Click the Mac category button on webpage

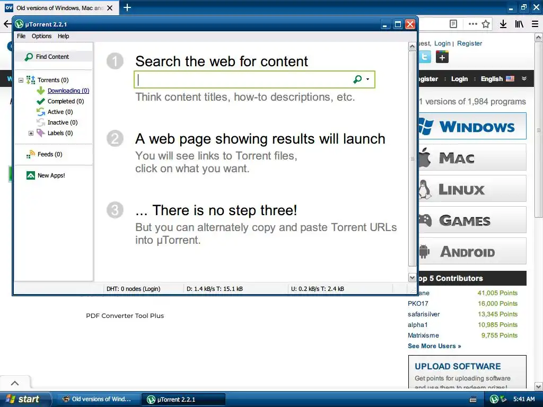(472, 157)
